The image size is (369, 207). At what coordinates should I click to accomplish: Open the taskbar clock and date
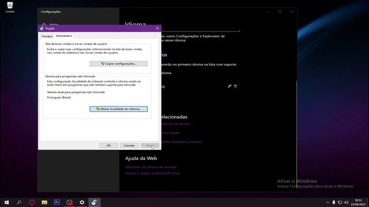358,202
